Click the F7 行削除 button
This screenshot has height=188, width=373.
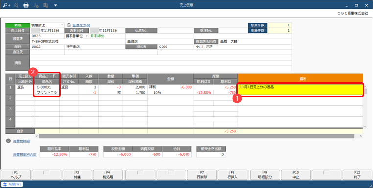[202, 175]
